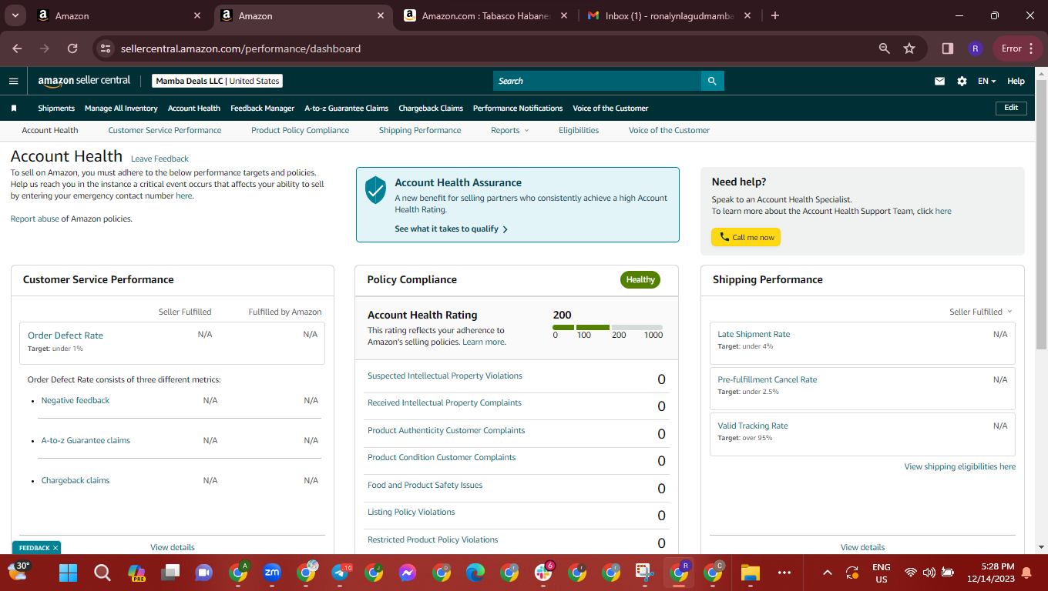
Task: Go back to the previous page
Action: [x=17, y=48]
